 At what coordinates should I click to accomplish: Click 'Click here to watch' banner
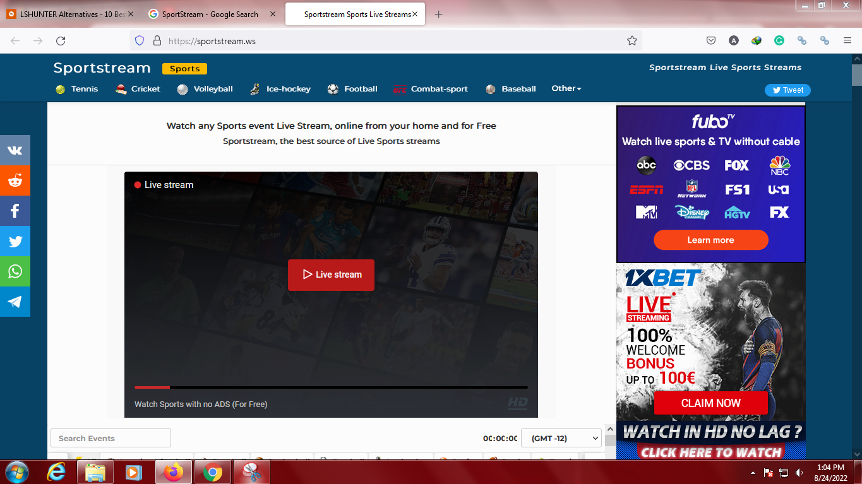(x=711, y=452)
